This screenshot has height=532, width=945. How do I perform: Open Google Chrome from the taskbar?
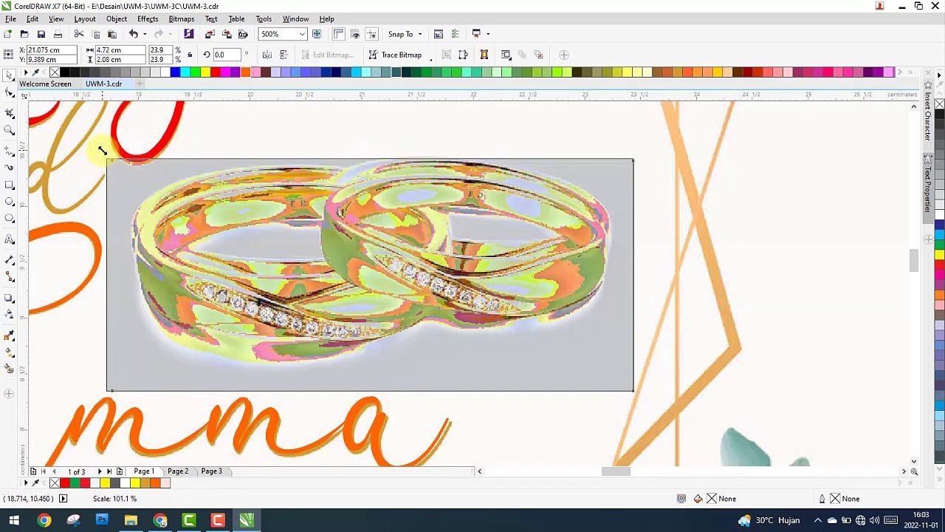(x=44, y=521)
